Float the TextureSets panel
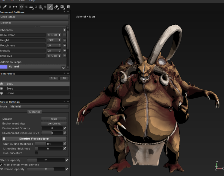224x176 pixels. coord(65,73)
